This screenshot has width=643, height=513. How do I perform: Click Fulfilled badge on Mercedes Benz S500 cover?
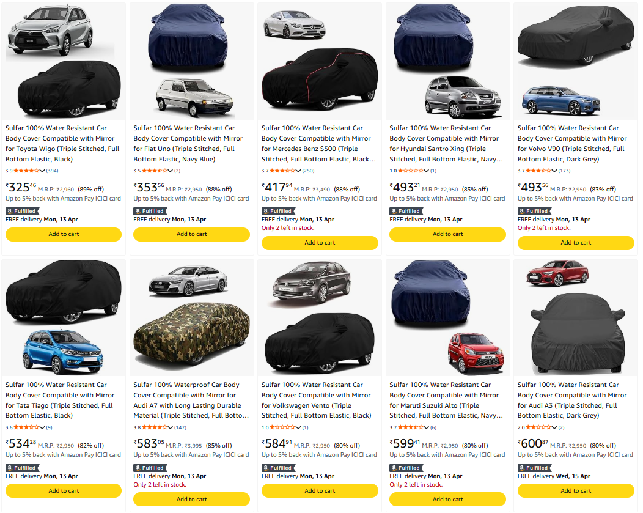pyautogui.click(x=279, y=211)
